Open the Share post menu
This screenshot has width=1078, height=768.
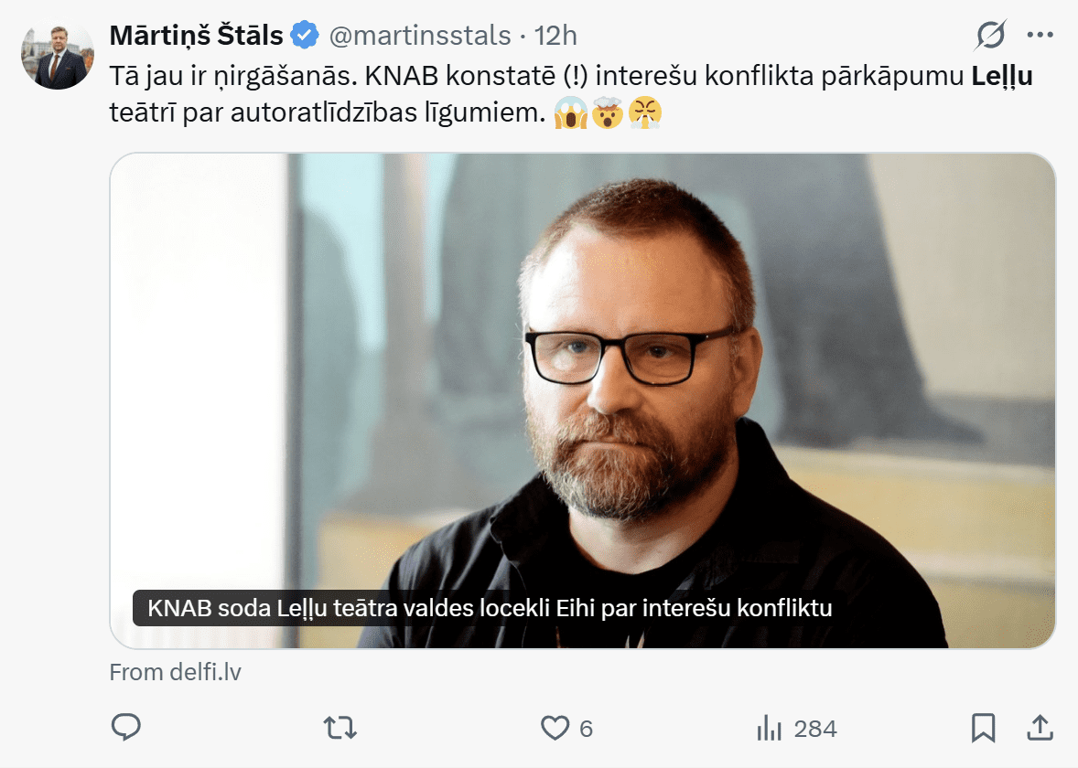(x=1040, y=728)
